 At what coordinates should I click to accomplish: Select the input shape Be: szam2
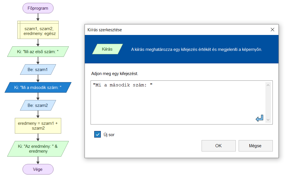pos(38,105)
